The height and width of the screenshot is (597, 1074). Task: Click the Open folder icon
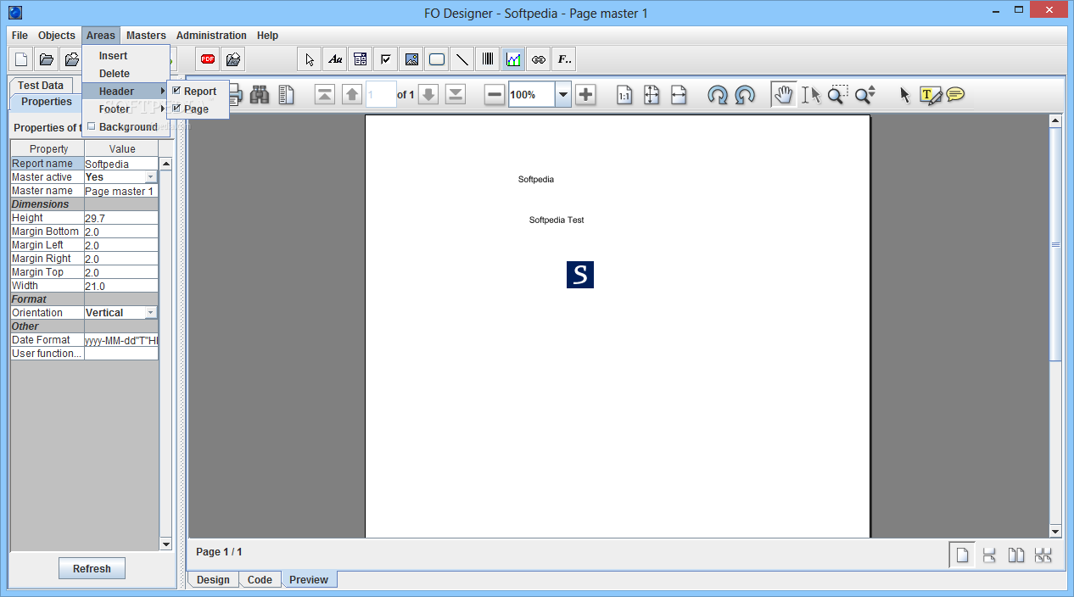[47, 59]
